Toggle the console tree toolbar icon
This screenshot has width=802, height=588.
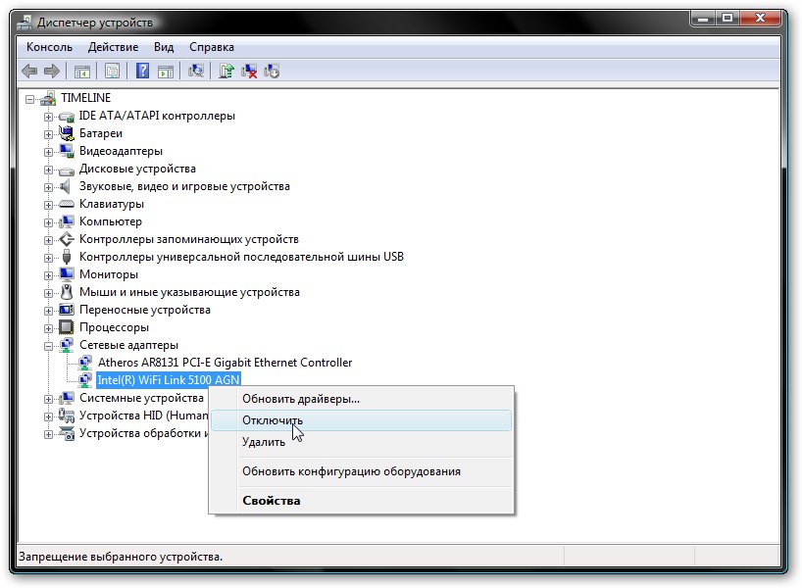[82, 71]
